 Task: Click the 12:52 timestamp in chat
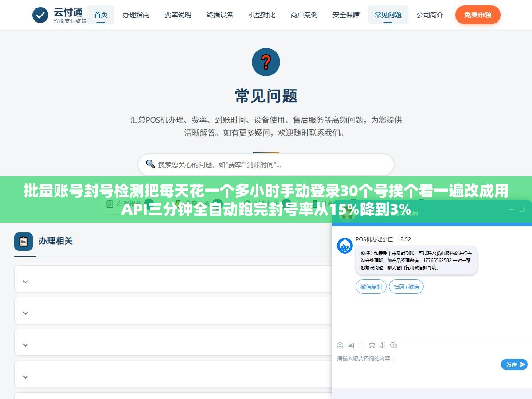(404, 239)
